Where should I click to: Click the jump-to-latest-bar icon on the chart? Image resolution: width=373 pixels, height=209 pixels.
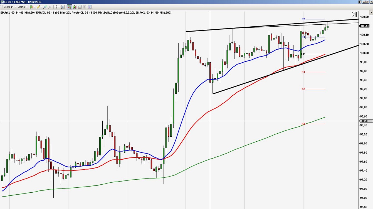(x=354, y=14)
